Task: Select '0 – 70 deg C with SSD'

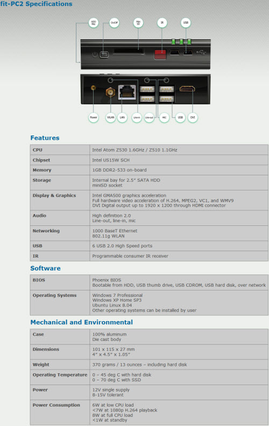Action: point(117,380)
